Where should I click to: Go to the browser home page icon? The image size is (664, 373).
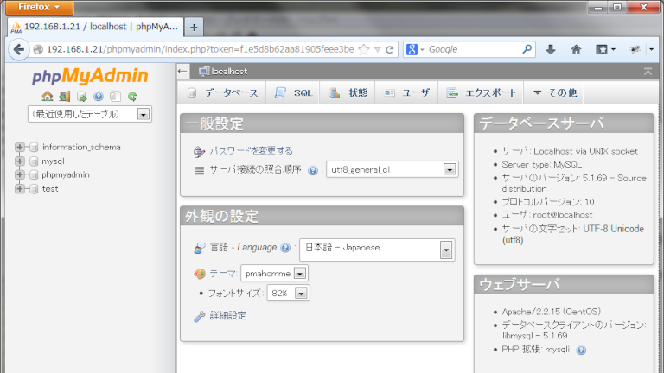click(576, 49)
